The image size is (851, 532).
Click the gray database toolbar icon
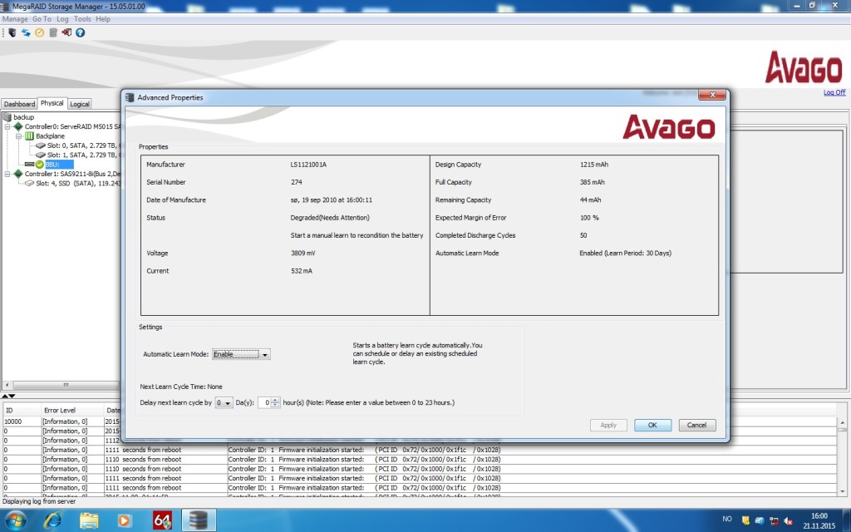tap(52, 32)
